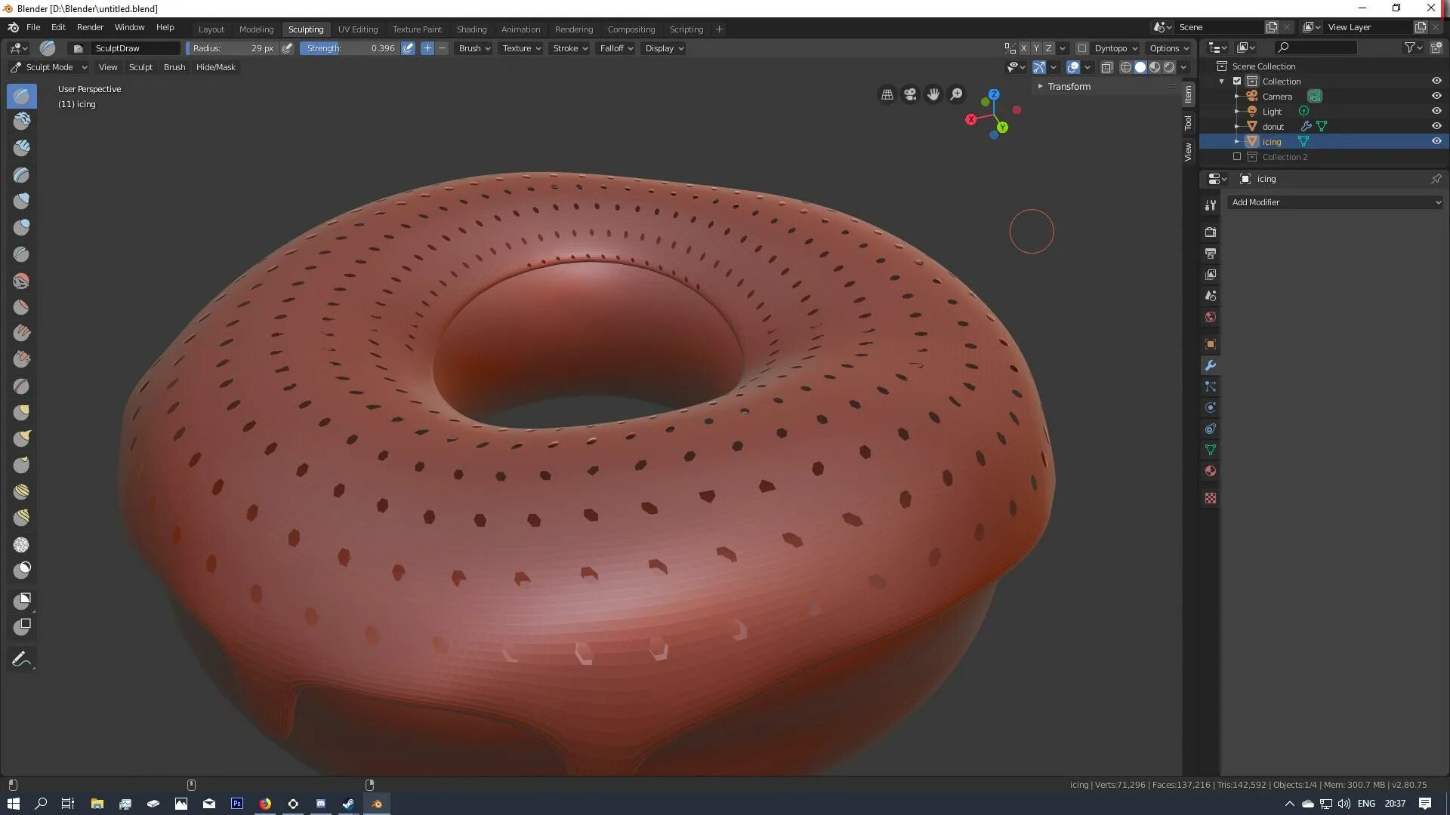
Task: Hide the donut object in outliner
Action: [1436, 126]
